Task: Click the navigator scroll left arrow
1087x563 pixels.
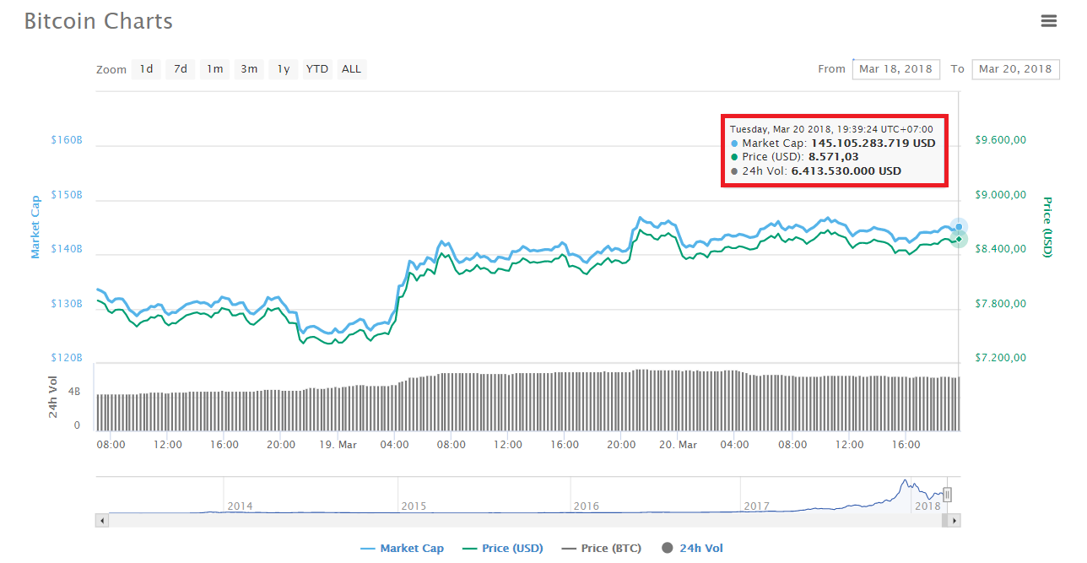Action: coord(102,521)
